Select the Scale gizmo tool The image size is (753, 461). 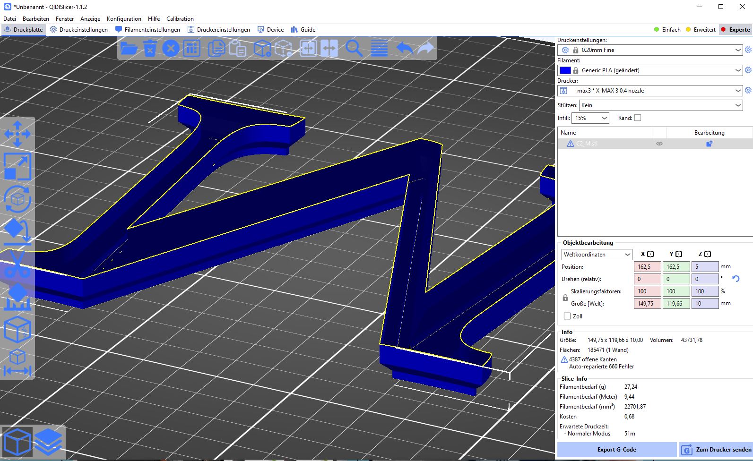[17, 167]
